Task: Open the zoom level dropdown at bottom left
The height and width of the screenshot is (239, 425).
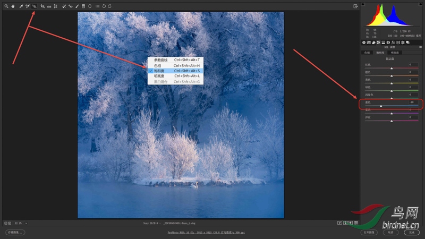Action: pos(26,223)
